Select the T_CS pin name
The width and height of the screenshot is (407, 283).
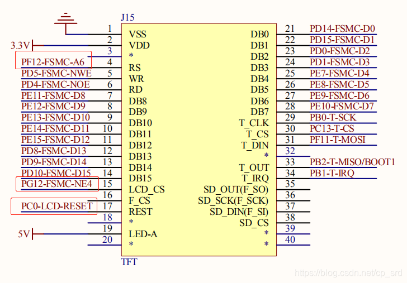pos(258,134)
